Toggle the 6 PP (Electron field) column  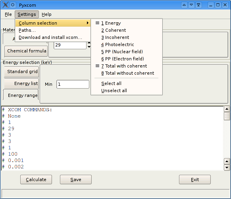[x=127, y=59]
